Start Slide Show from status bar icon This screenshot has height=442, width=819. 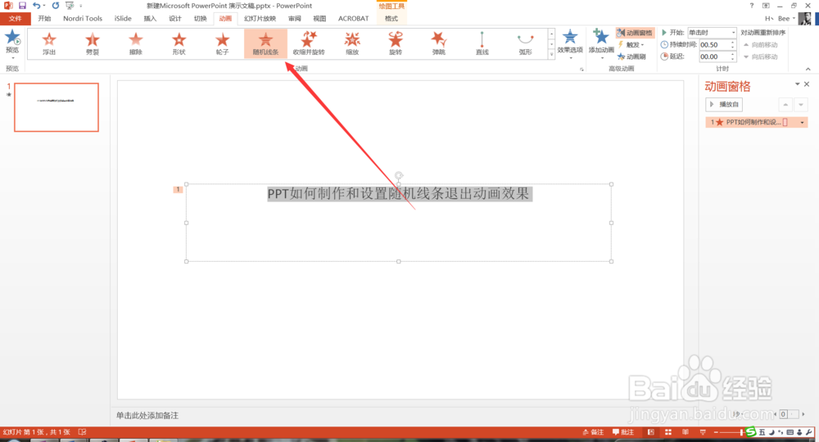pos(703,432)
